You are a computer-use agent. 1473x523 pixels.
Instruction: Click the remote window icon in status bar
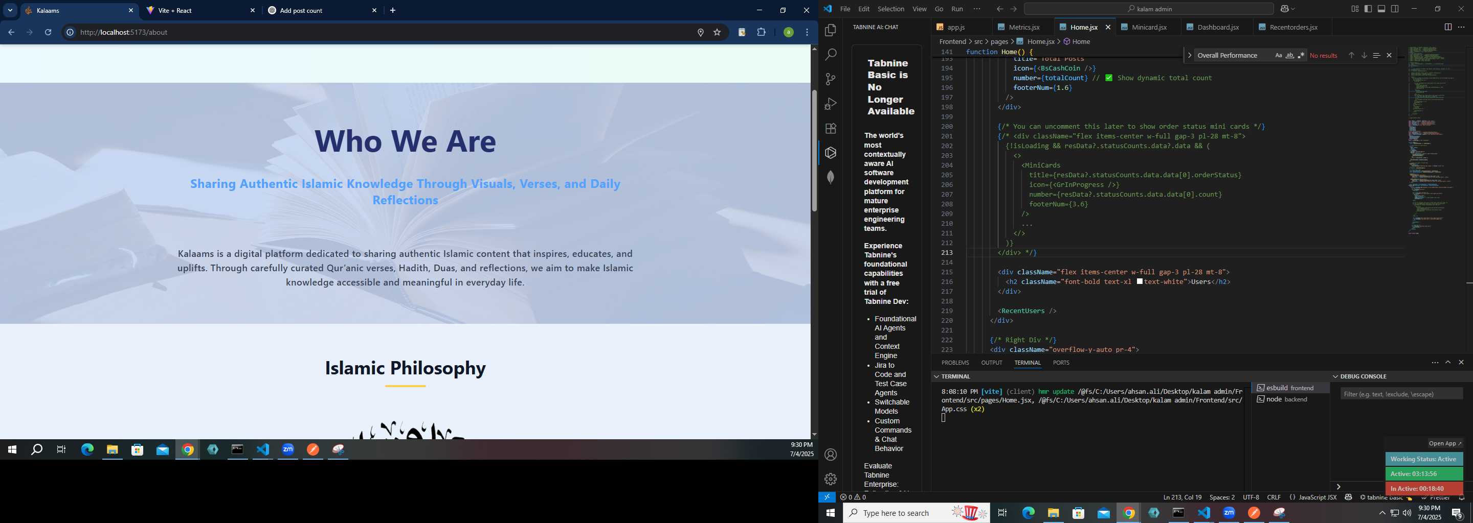coord(827,497)
